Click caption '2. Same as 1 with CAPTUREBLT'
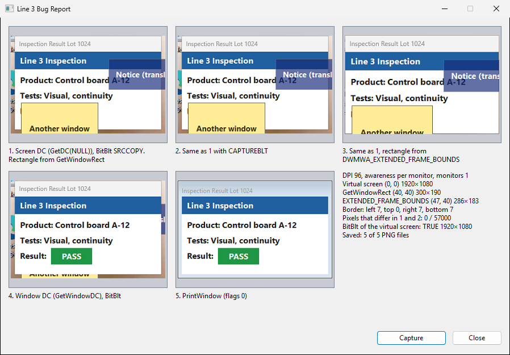510x355 pixels. point(222,151)
